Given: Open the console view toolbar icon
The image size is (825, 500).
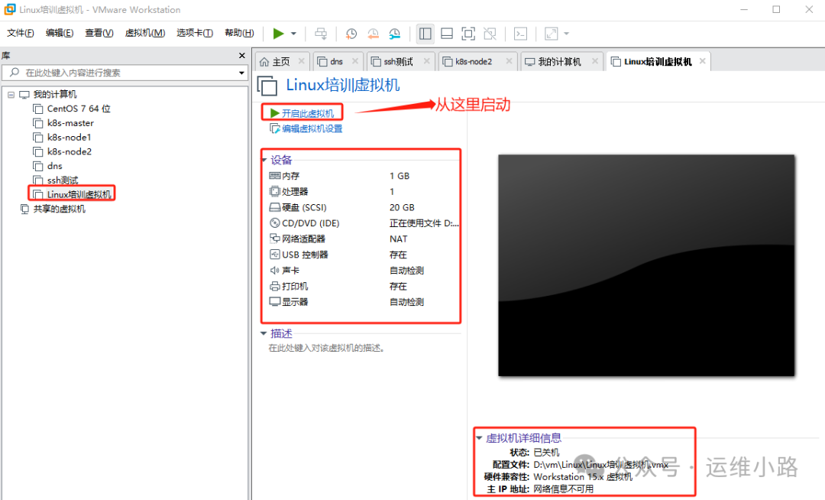Looking at the screenshot, I should coord(520,34).
